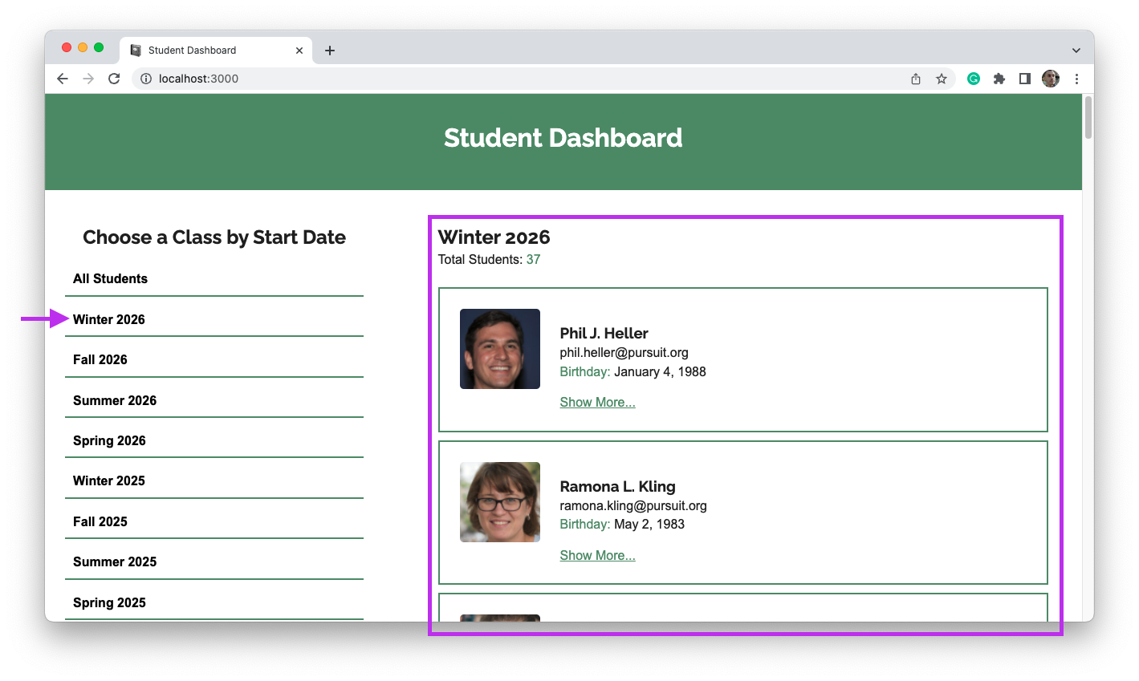Click the name Phil J. Heller
Viewport: 1139px width, 681px height.
coord(604,334)
